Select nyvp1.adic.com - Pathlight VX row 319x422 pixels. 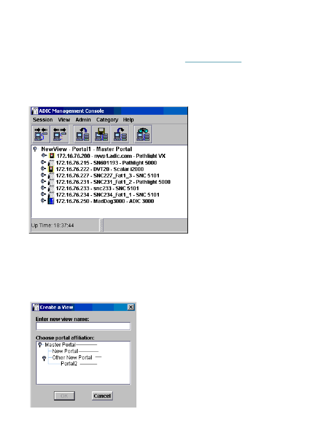111,156
